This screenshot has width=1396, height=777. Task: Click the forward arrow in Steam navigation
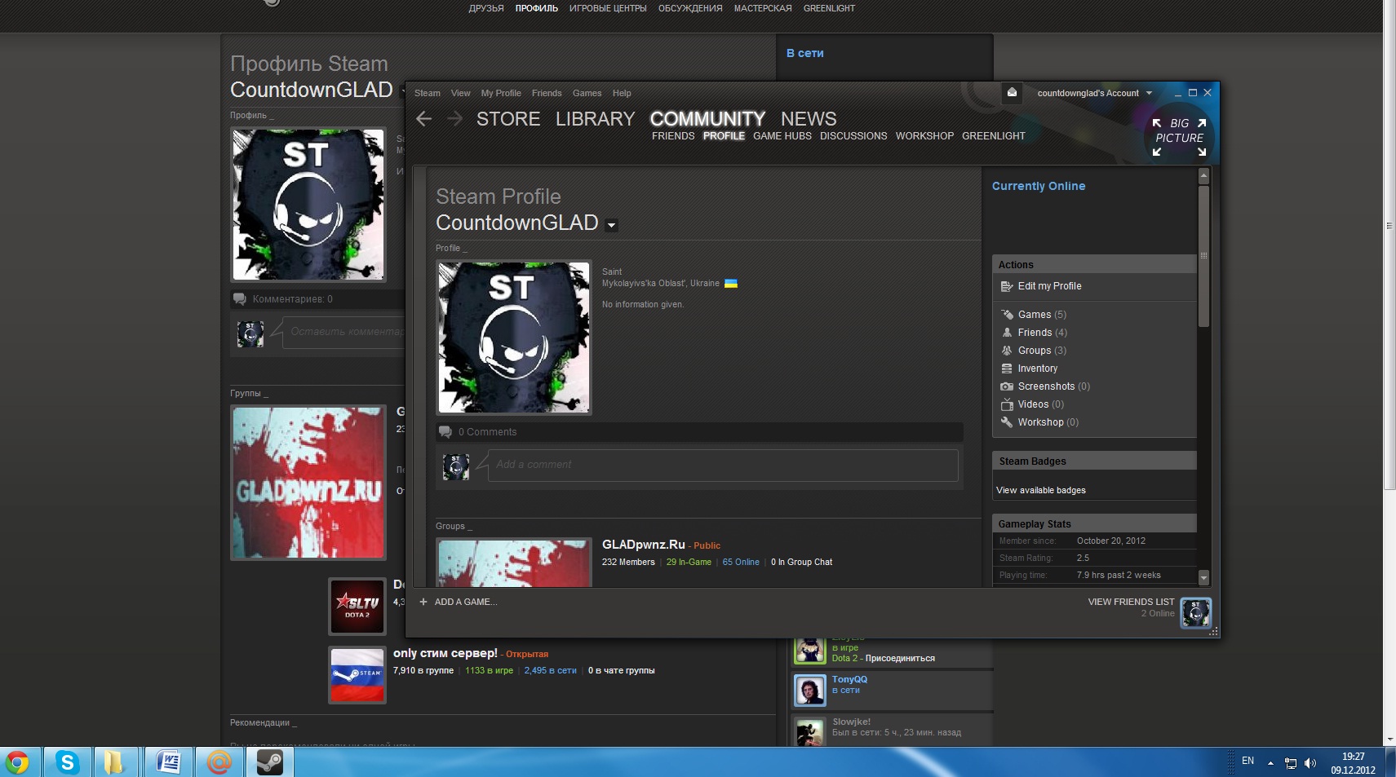(454, 119)
